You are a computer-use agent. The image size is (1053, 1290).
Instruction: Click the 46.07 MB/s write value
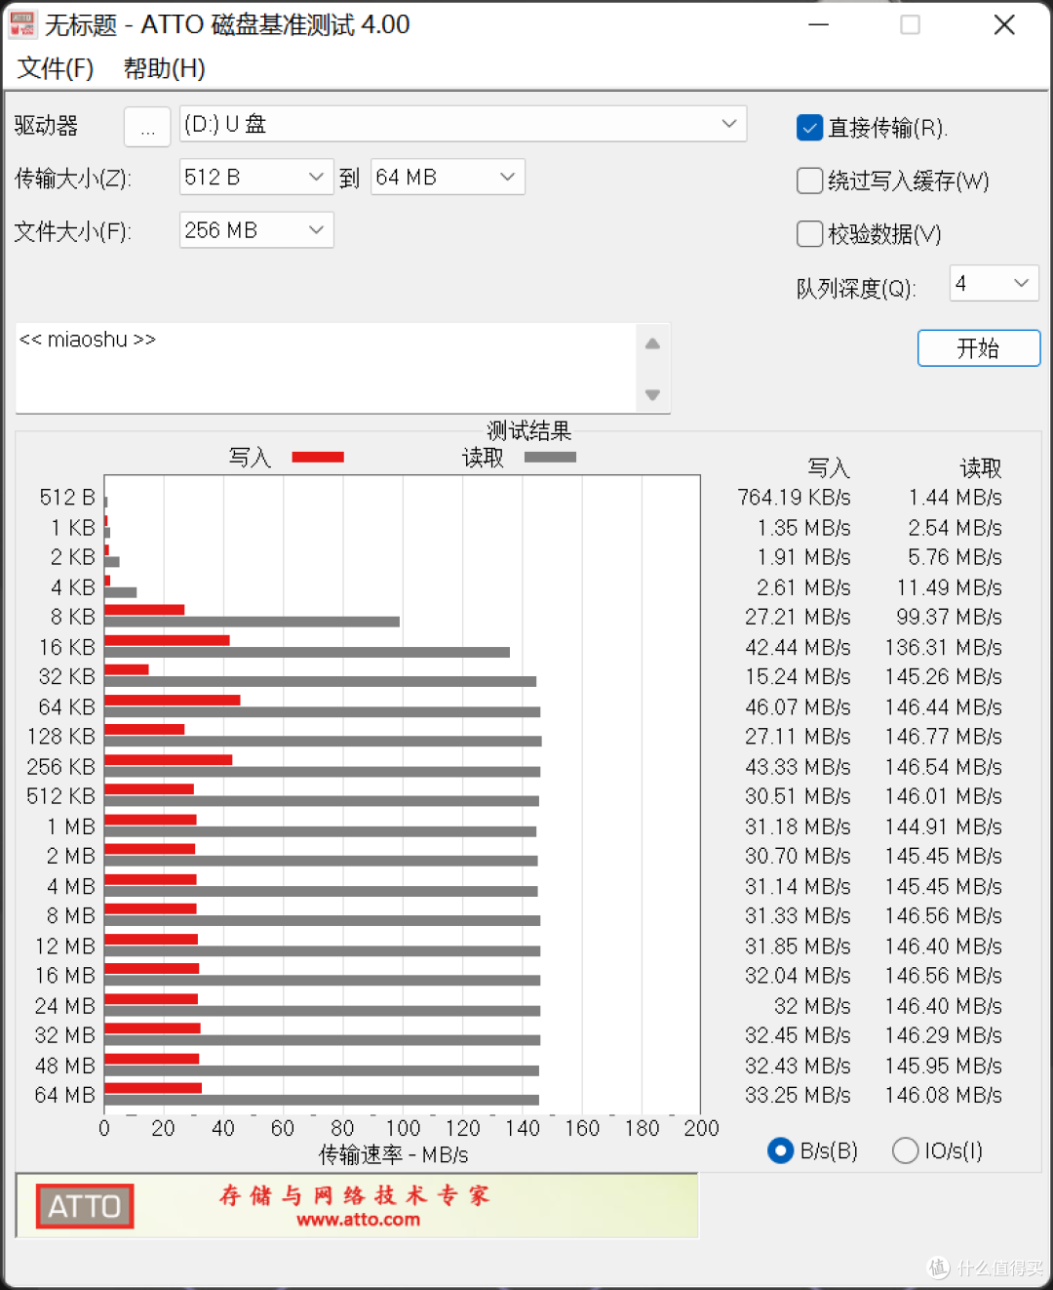[798, 706]
